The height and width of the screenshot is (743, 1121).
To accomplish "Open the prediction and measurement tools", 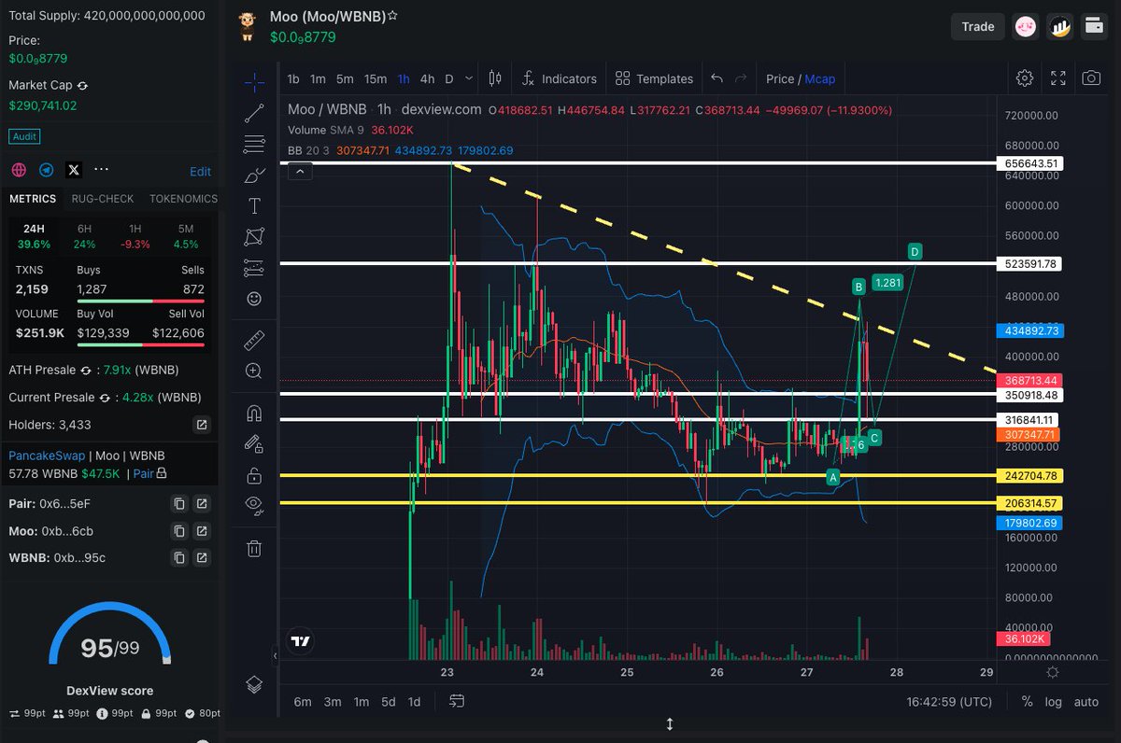I will click(254, 268).
